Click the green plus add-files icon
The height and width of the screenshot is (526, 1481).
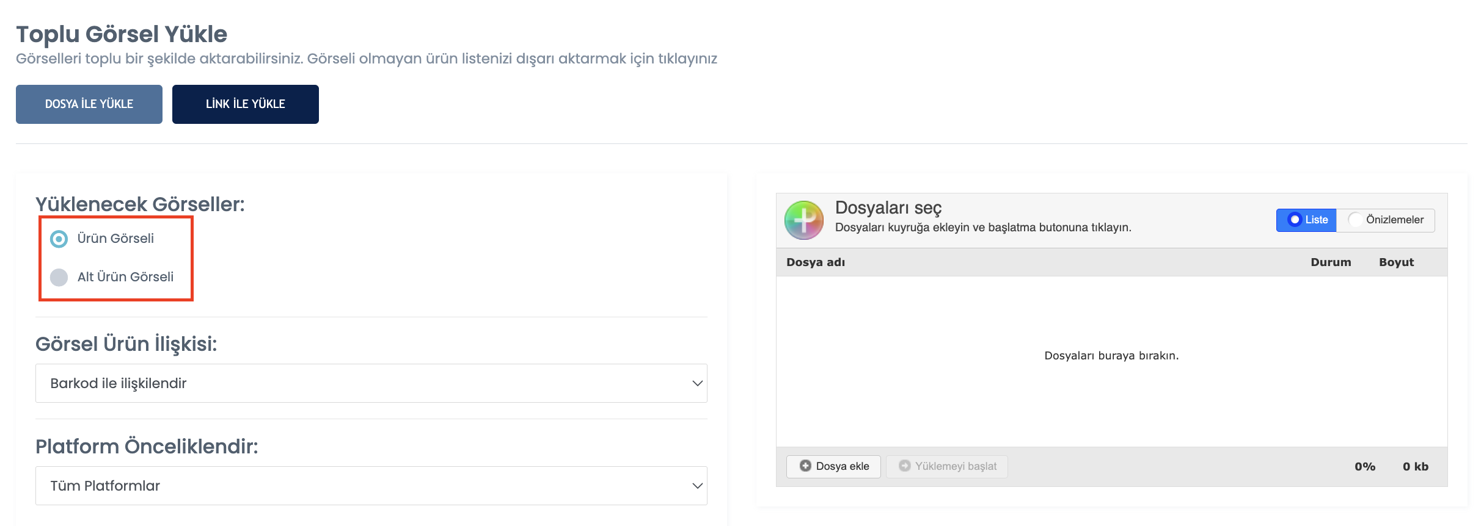(x=804, y=220)
